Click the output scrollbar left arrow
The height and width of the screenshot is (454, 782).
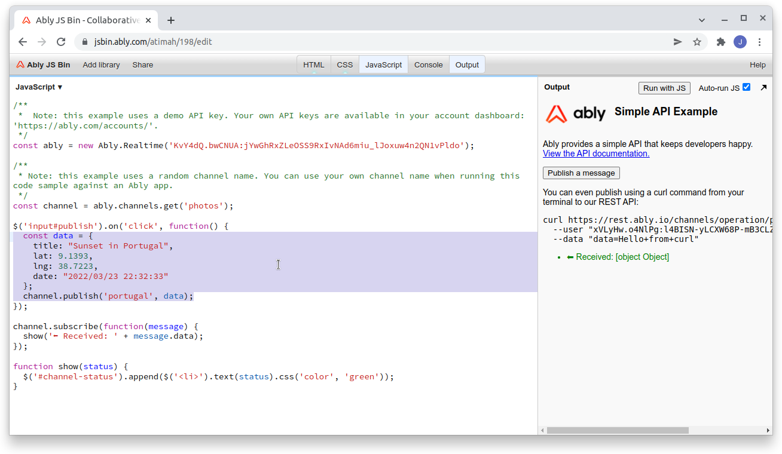(542, 430)
